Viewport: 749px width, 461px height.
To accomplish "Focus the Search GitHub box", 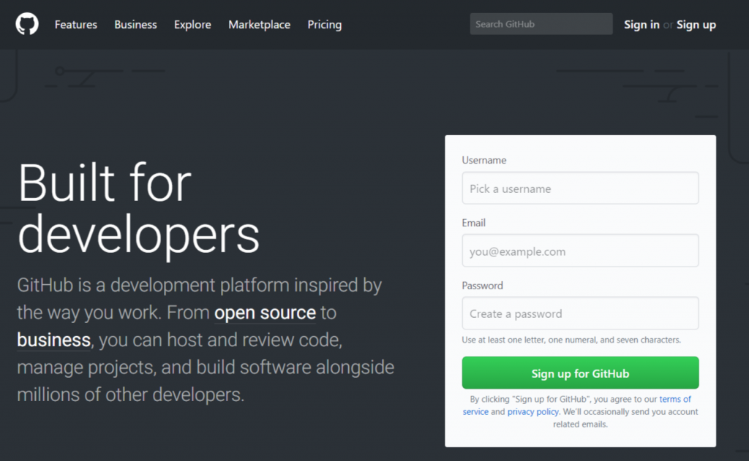I will click(x=541, y=24).
